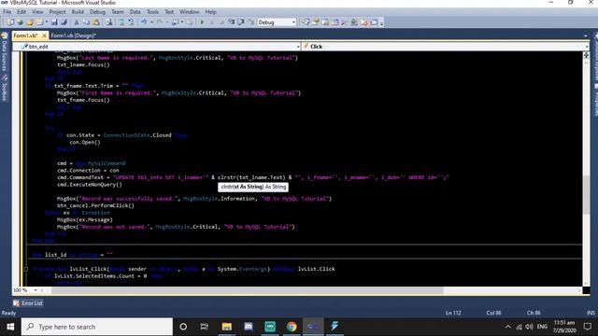This screenshot has height=336, width=598.
Task: Expand the toolbar overflow options arrow
Action: pos(381,22)
